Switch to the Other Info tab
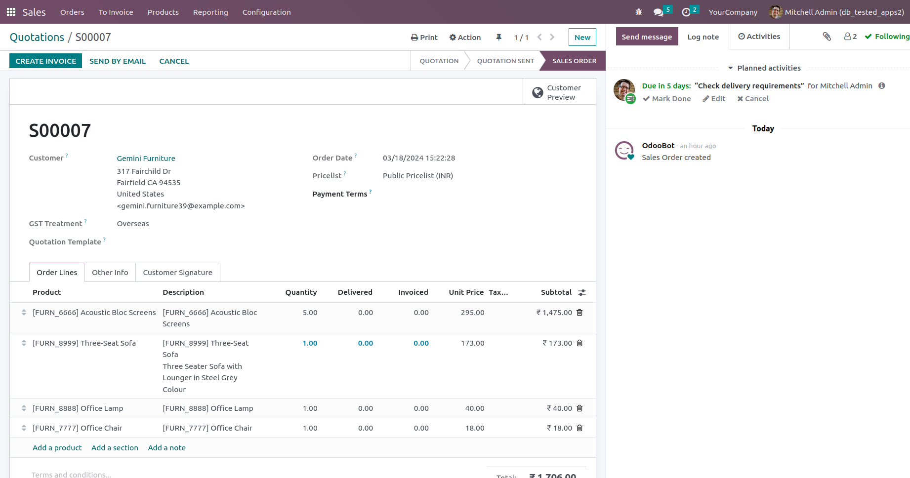Screen dimensions: 910x478 click(110, 273)
